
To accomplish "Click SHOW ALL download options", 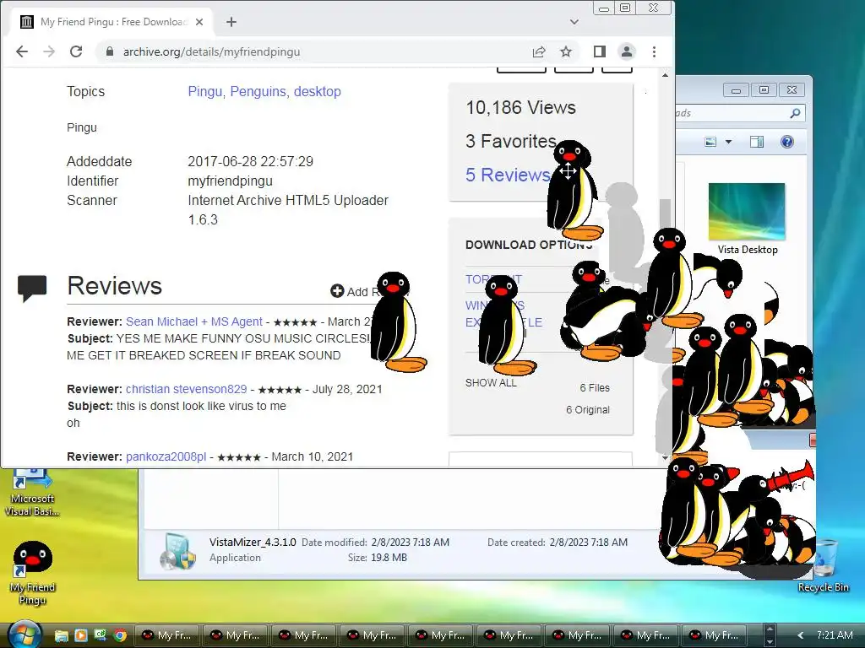I will pos(491,383).
